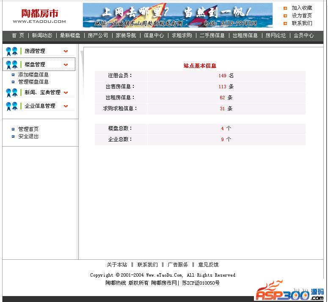Click the 苏ICP证010050号 footer text

pos(201,283)
